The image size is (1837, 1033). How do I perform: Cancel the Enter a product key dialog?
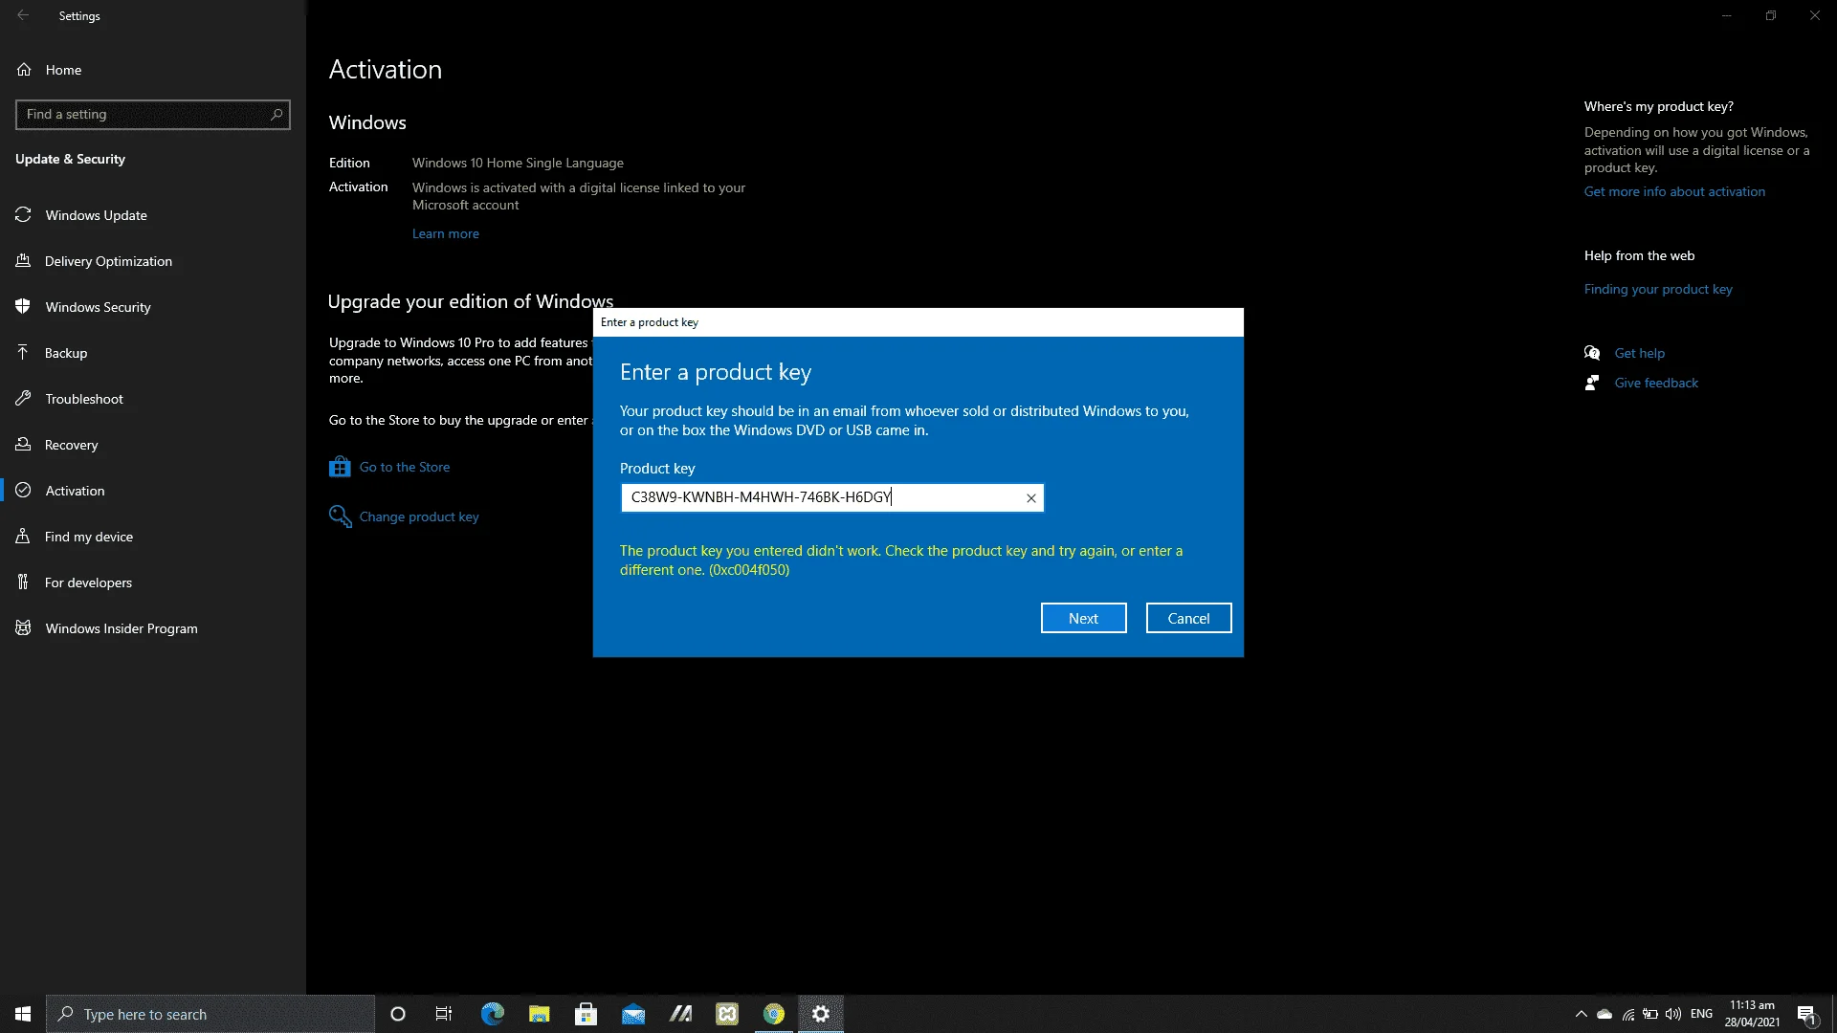point(1188,618)
